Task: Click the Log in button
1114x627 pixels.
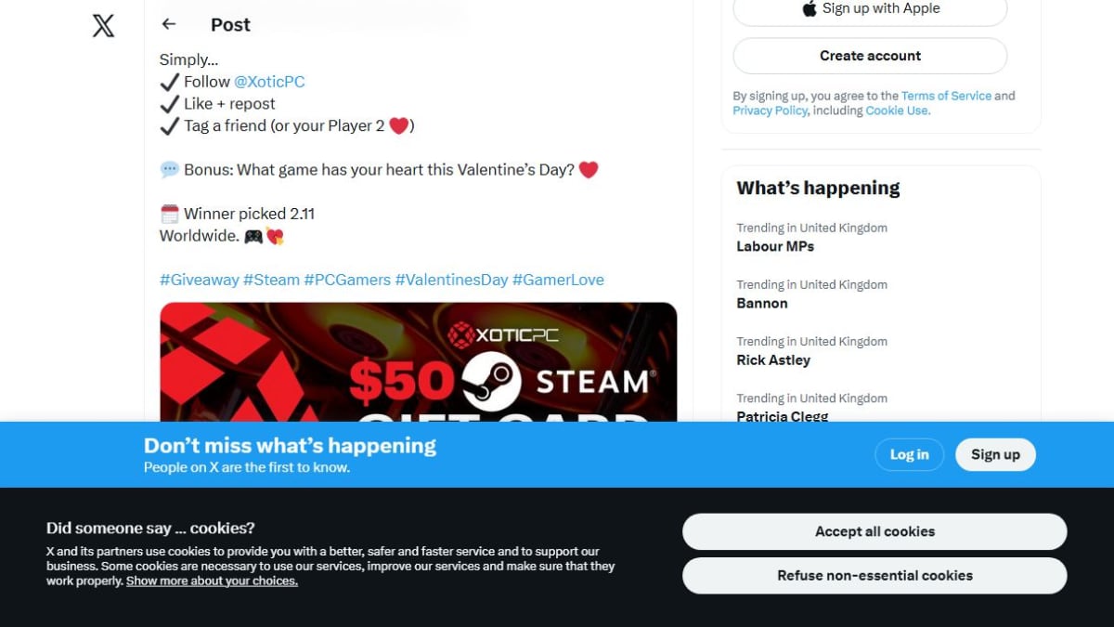Action: pos(909,454)
